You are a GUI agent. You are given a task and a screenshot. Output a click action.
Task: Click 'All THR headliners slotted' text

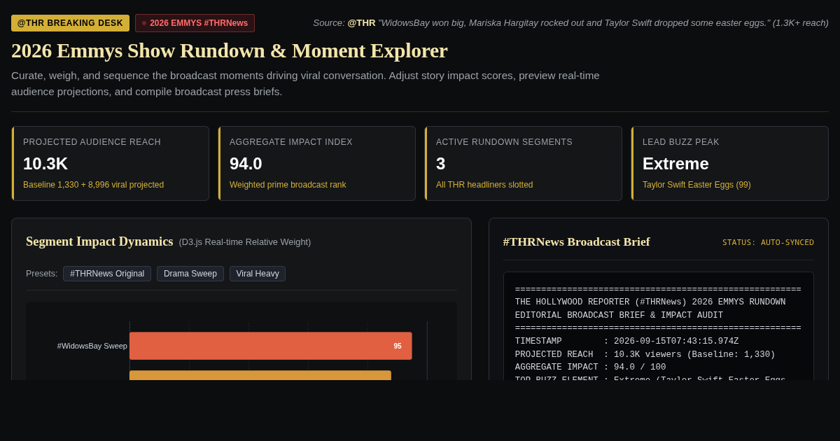click(x=484, y=185)
